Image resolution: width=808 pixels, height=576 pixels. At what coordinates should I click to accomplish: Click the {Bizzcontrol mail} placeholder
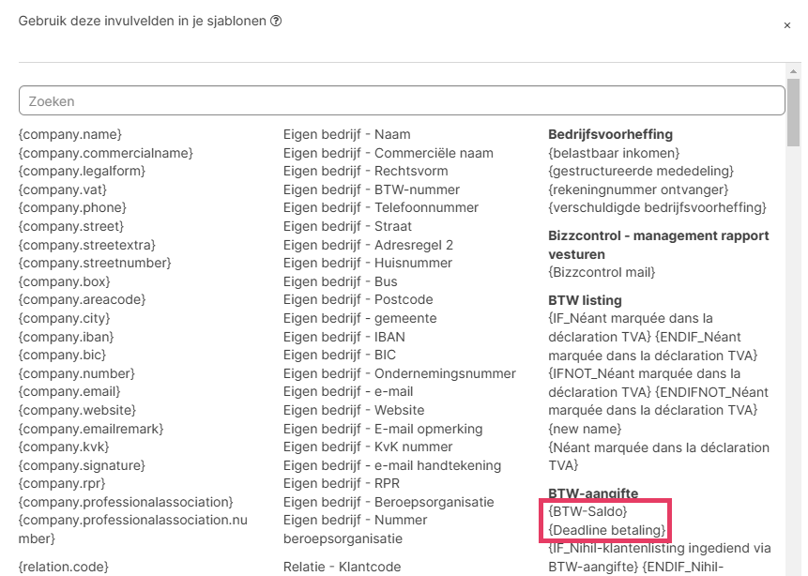602,272
